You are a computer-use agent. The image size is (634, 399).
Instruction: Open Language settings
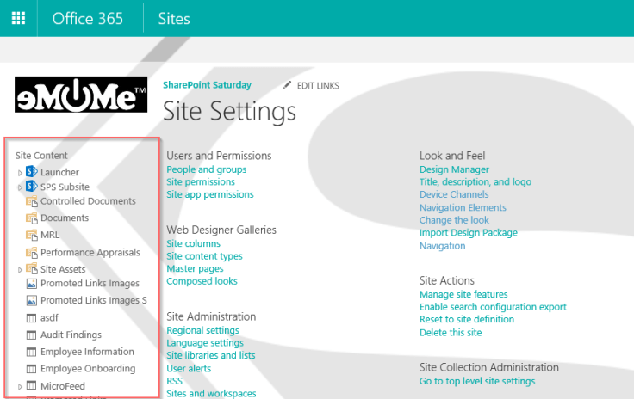[205, 343]
